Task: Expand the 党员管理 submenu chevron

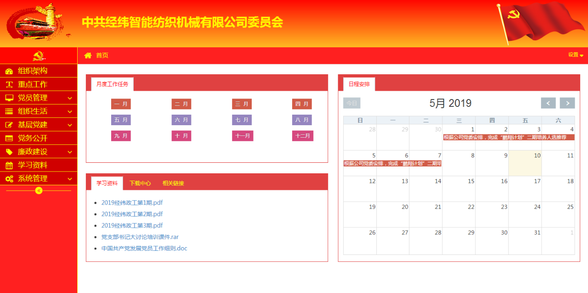Action: point(70,98)
